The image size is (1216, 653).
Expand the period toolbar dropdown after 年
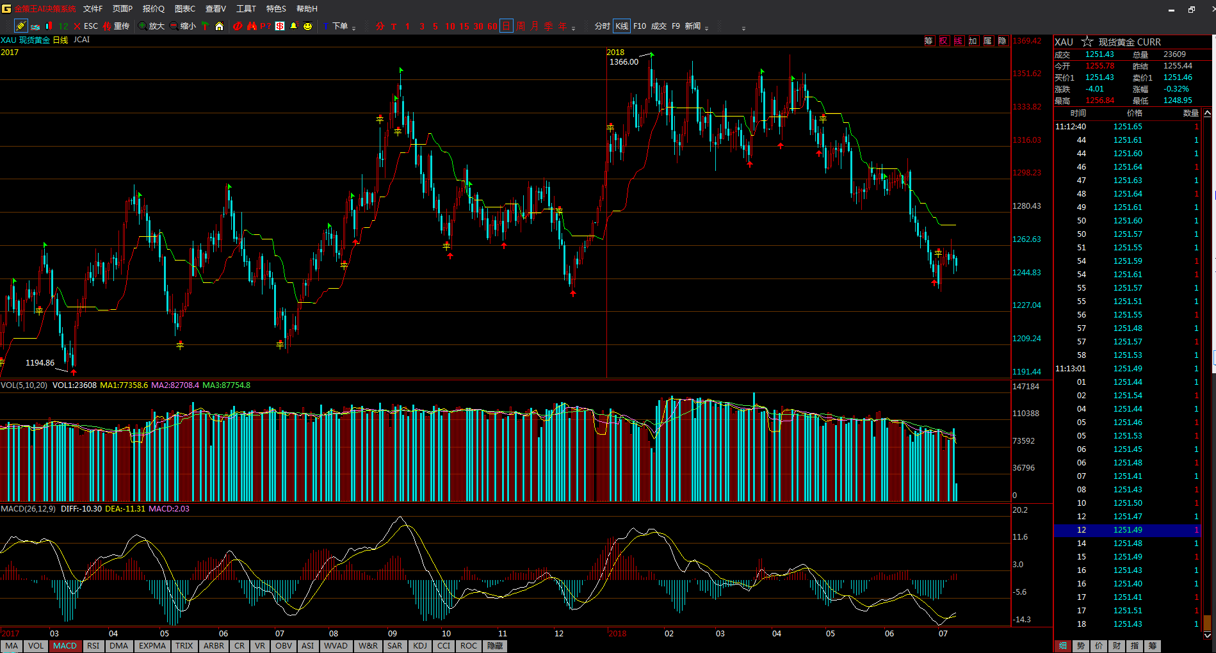click(573, 28)
